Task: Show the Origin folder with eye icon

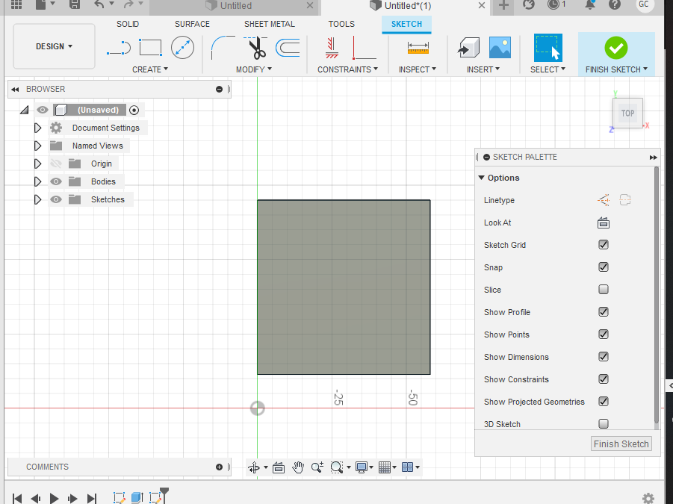Action: (56, 164)
